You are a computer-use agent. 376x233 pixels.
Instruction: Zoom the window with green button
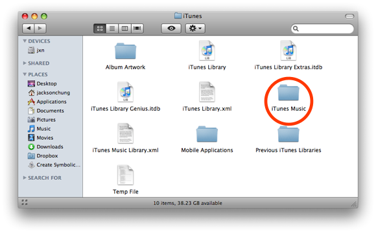[x=44, y=16]
